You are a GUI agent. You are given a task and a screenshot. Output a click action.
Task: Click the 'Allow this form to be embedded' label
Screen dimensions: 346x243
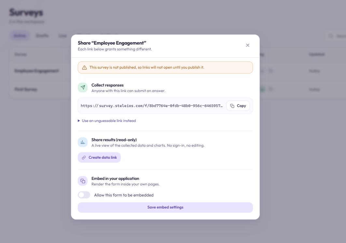[124, 195]
